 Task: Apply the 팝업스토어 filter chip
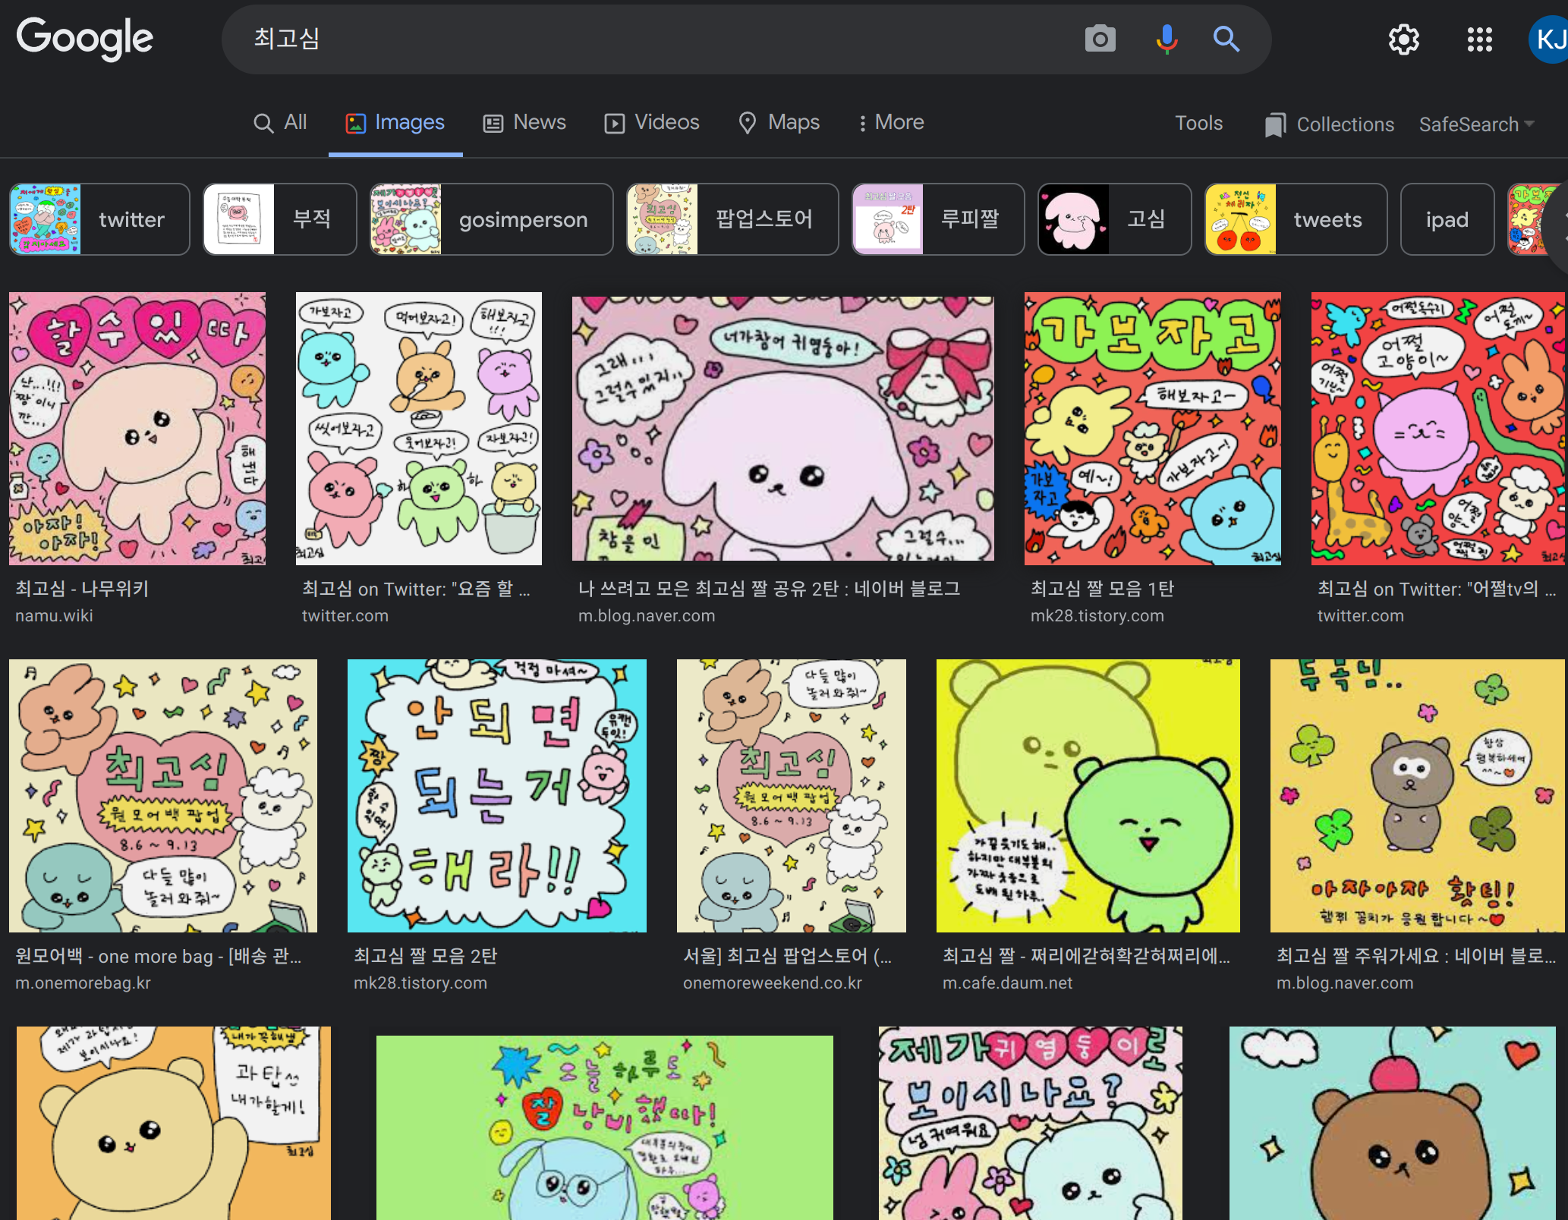[x=732, y=219]
